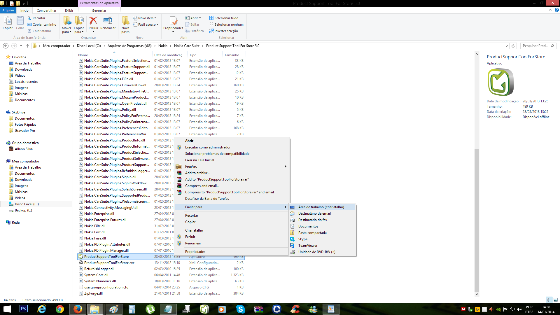The width and height of the screenshot is (560, 315).
Task: Click the up-one-level arrow icon
Action: tap(28, 46)
